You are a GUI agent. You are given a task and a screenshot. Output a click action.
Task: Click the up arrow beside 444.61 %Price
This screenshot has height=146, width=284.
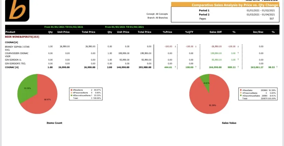(175, 67)
